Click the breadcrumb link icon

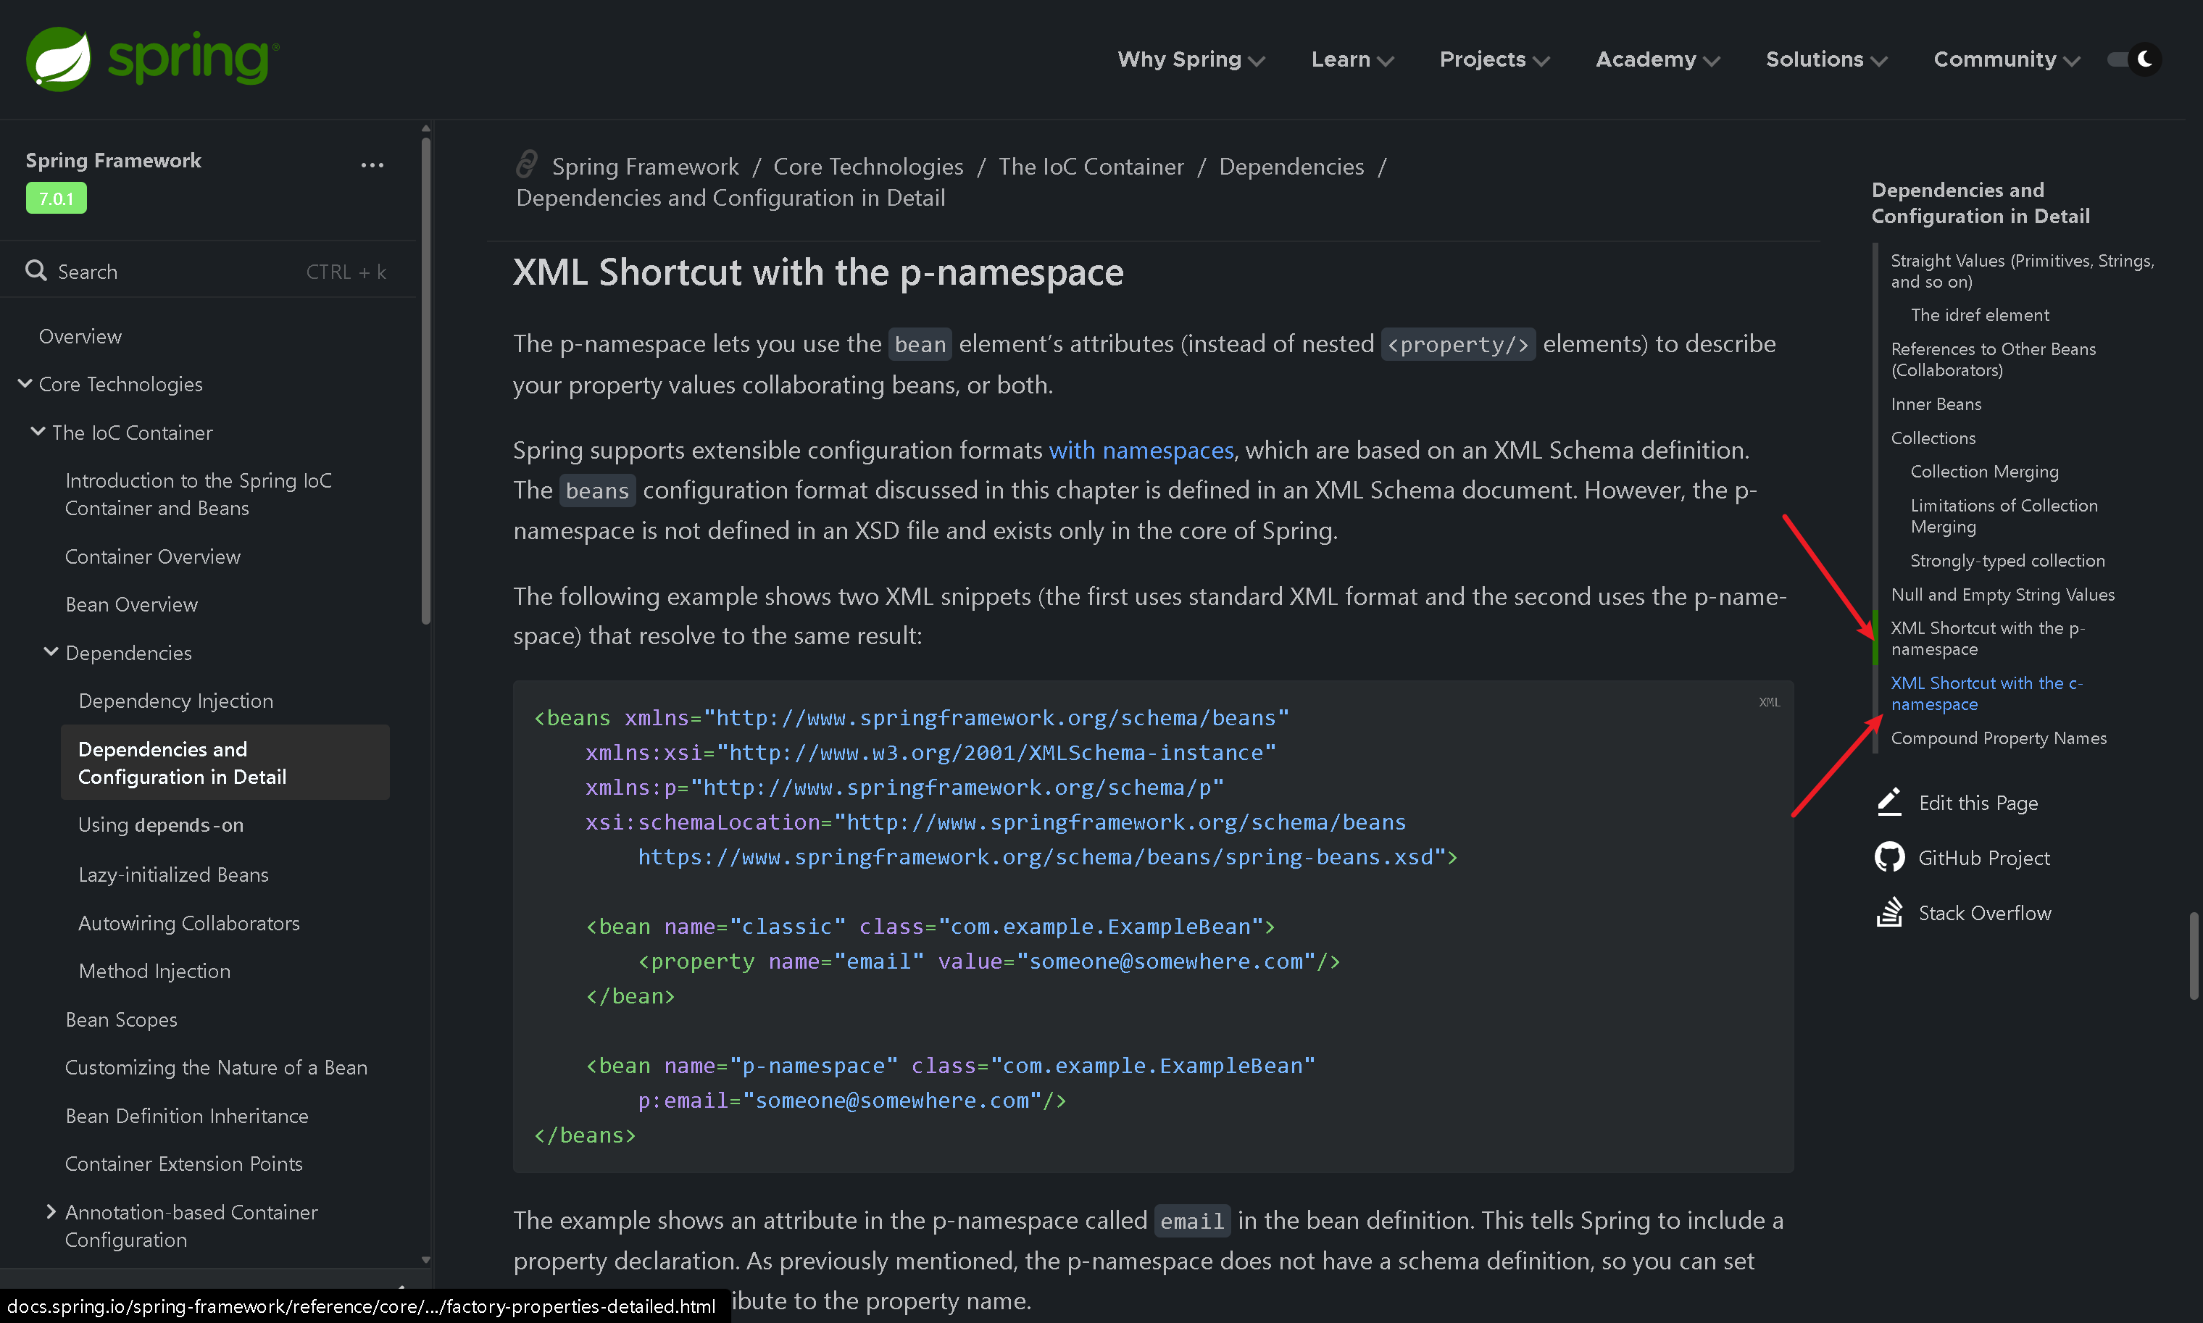(x=527, y=164)
